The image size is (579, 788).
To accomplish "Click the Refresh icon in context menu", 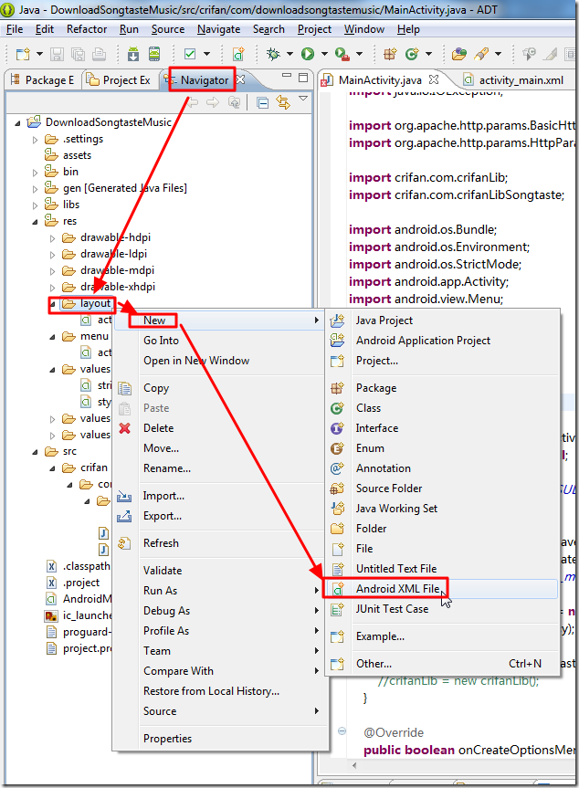I will pos(124,543).
